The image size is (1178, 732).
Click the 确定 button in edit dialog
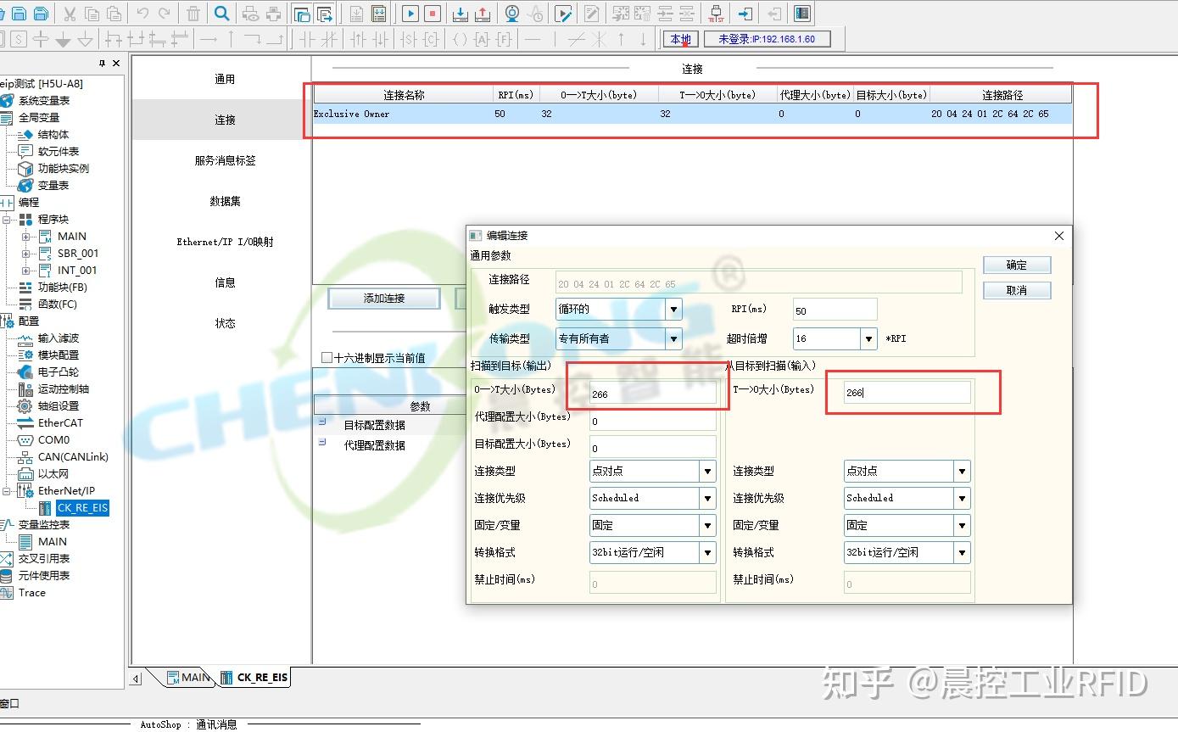point(1016,265)
